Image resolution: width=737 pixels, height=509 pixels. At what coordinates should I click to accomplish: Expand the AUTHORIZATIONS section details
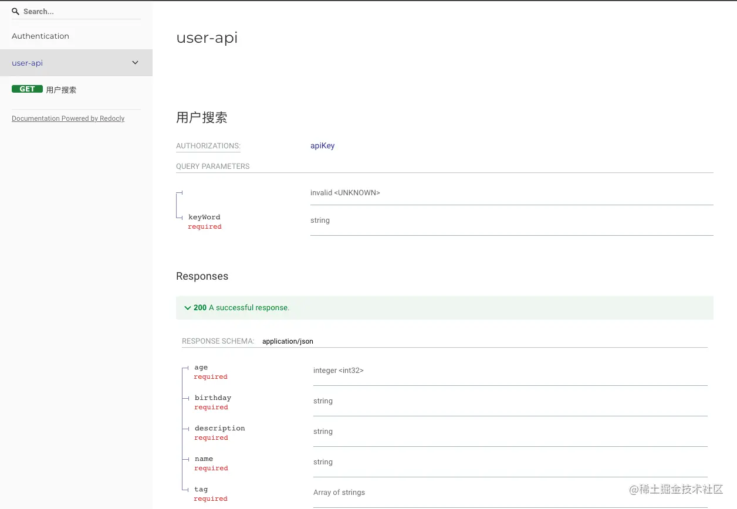pyautogui.click(x=208, y=145)
